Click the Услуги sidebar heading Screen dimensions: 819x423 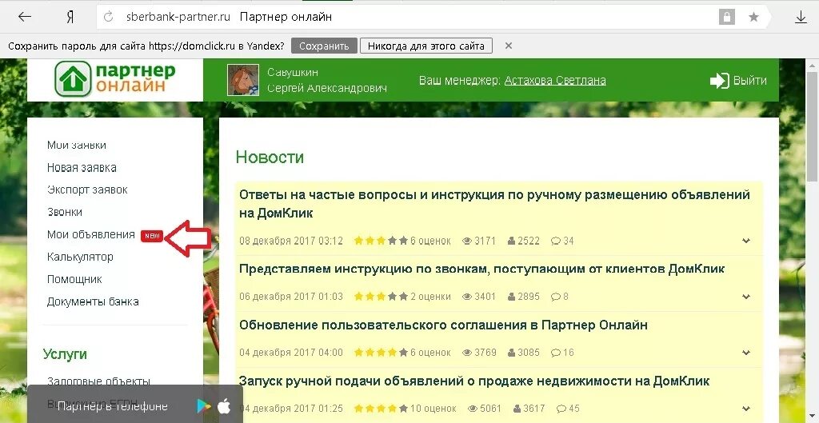[x=65, y=354]
